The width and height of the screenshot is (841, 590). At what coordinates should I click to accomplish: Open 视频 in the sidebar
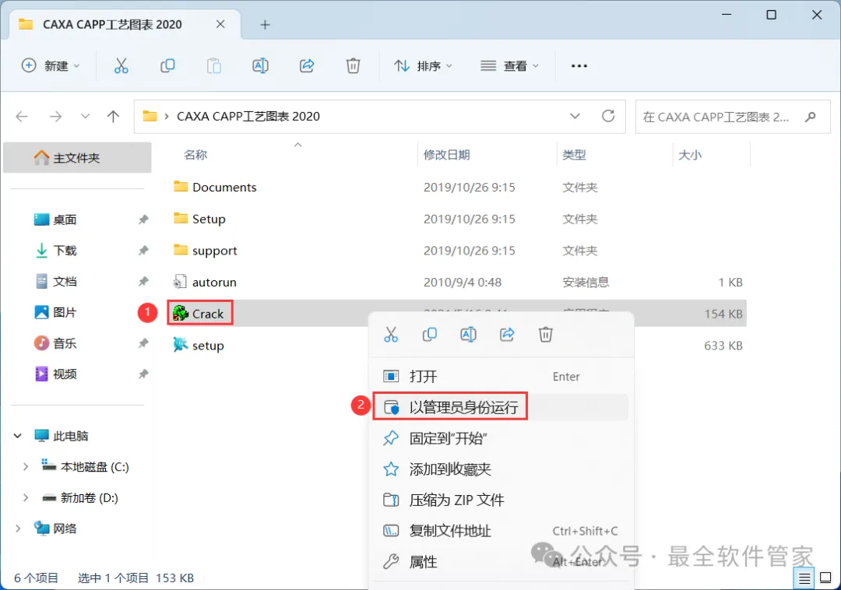tap(65, 374)
